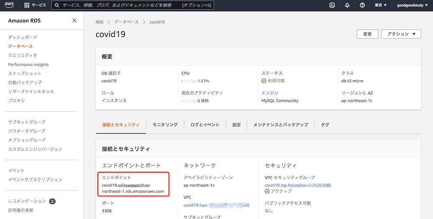Open CloudShell terminal icon
This screenshot has width=433, height=219.
coord(332,5)
